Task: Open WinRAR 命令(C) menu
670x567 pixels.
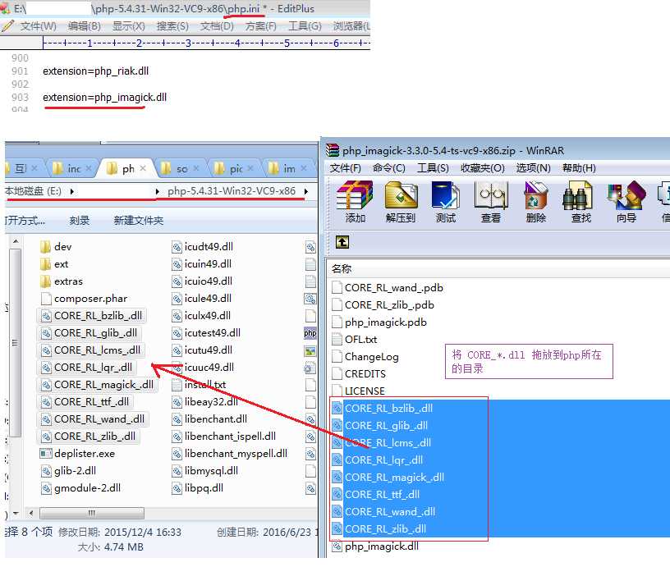Action: [389, 168]
